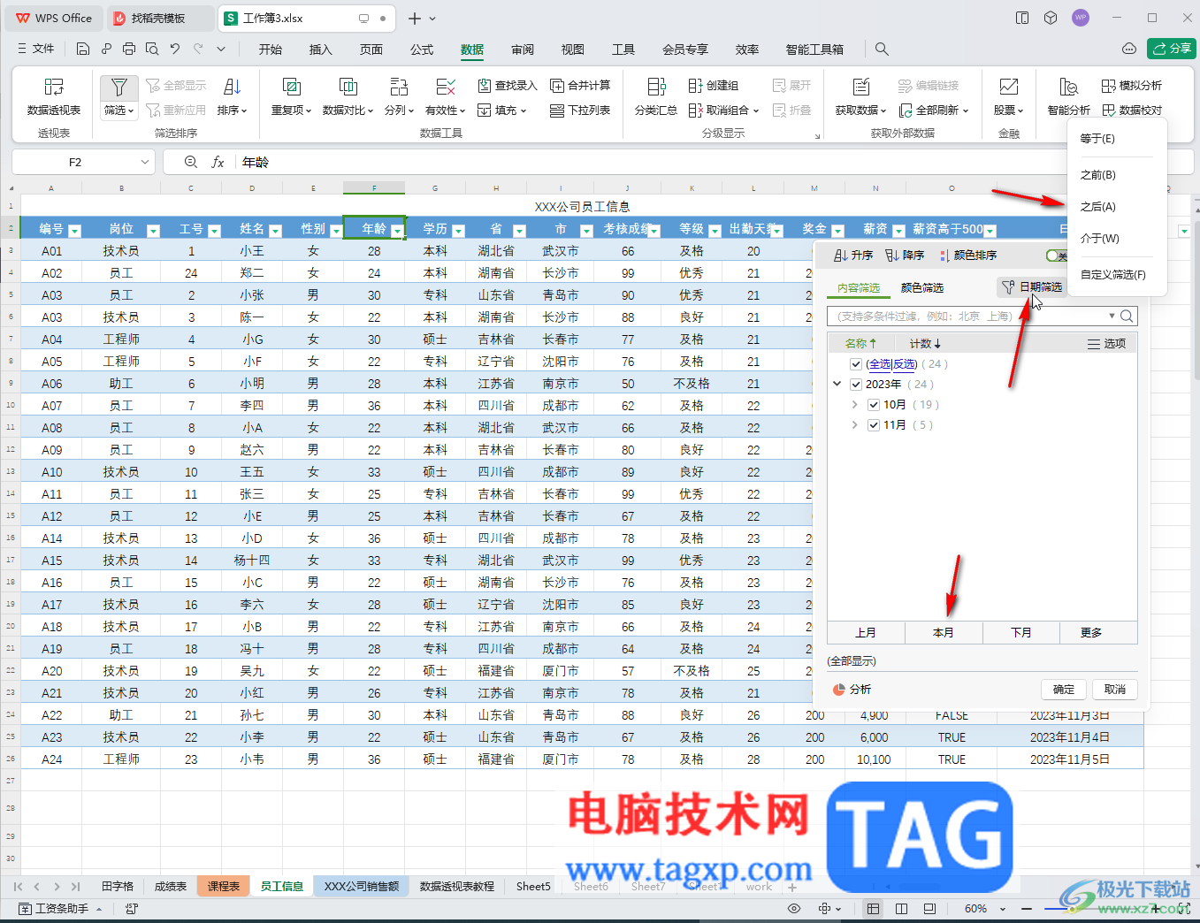1200x923 pixels.
Task: Click the 本月 quick filter button
Action: [x=944, y=633]
